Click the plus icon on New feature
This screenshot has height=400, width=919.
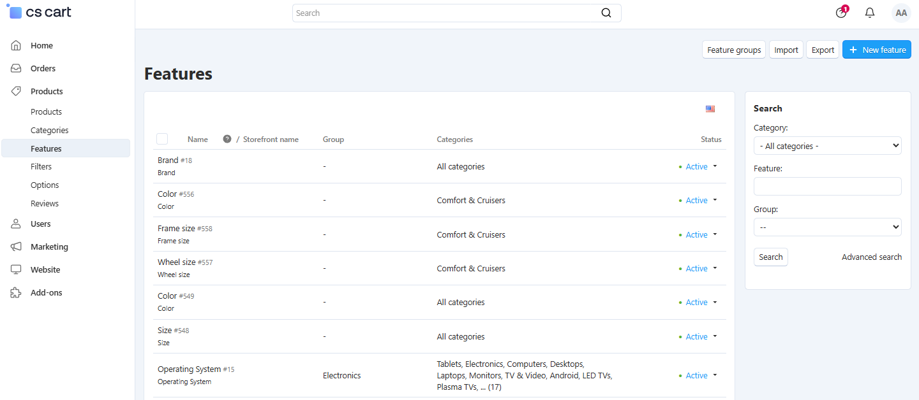point(853,50)
